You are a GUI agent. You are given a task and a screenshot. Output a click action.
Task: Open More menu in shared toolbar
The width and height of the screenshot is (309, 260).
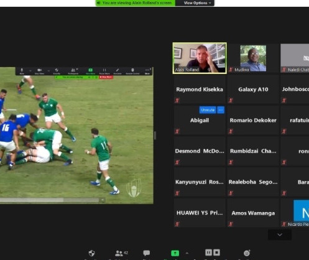(147, 71)
